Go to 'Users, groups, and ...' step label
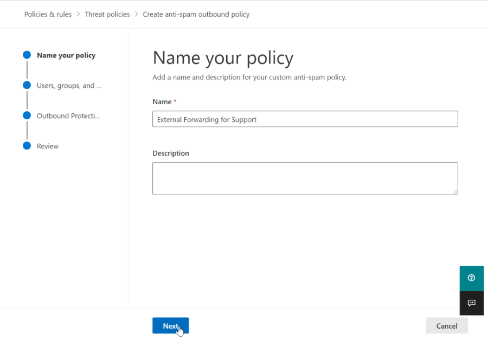488x340 pixels. (x=69, y=86)
